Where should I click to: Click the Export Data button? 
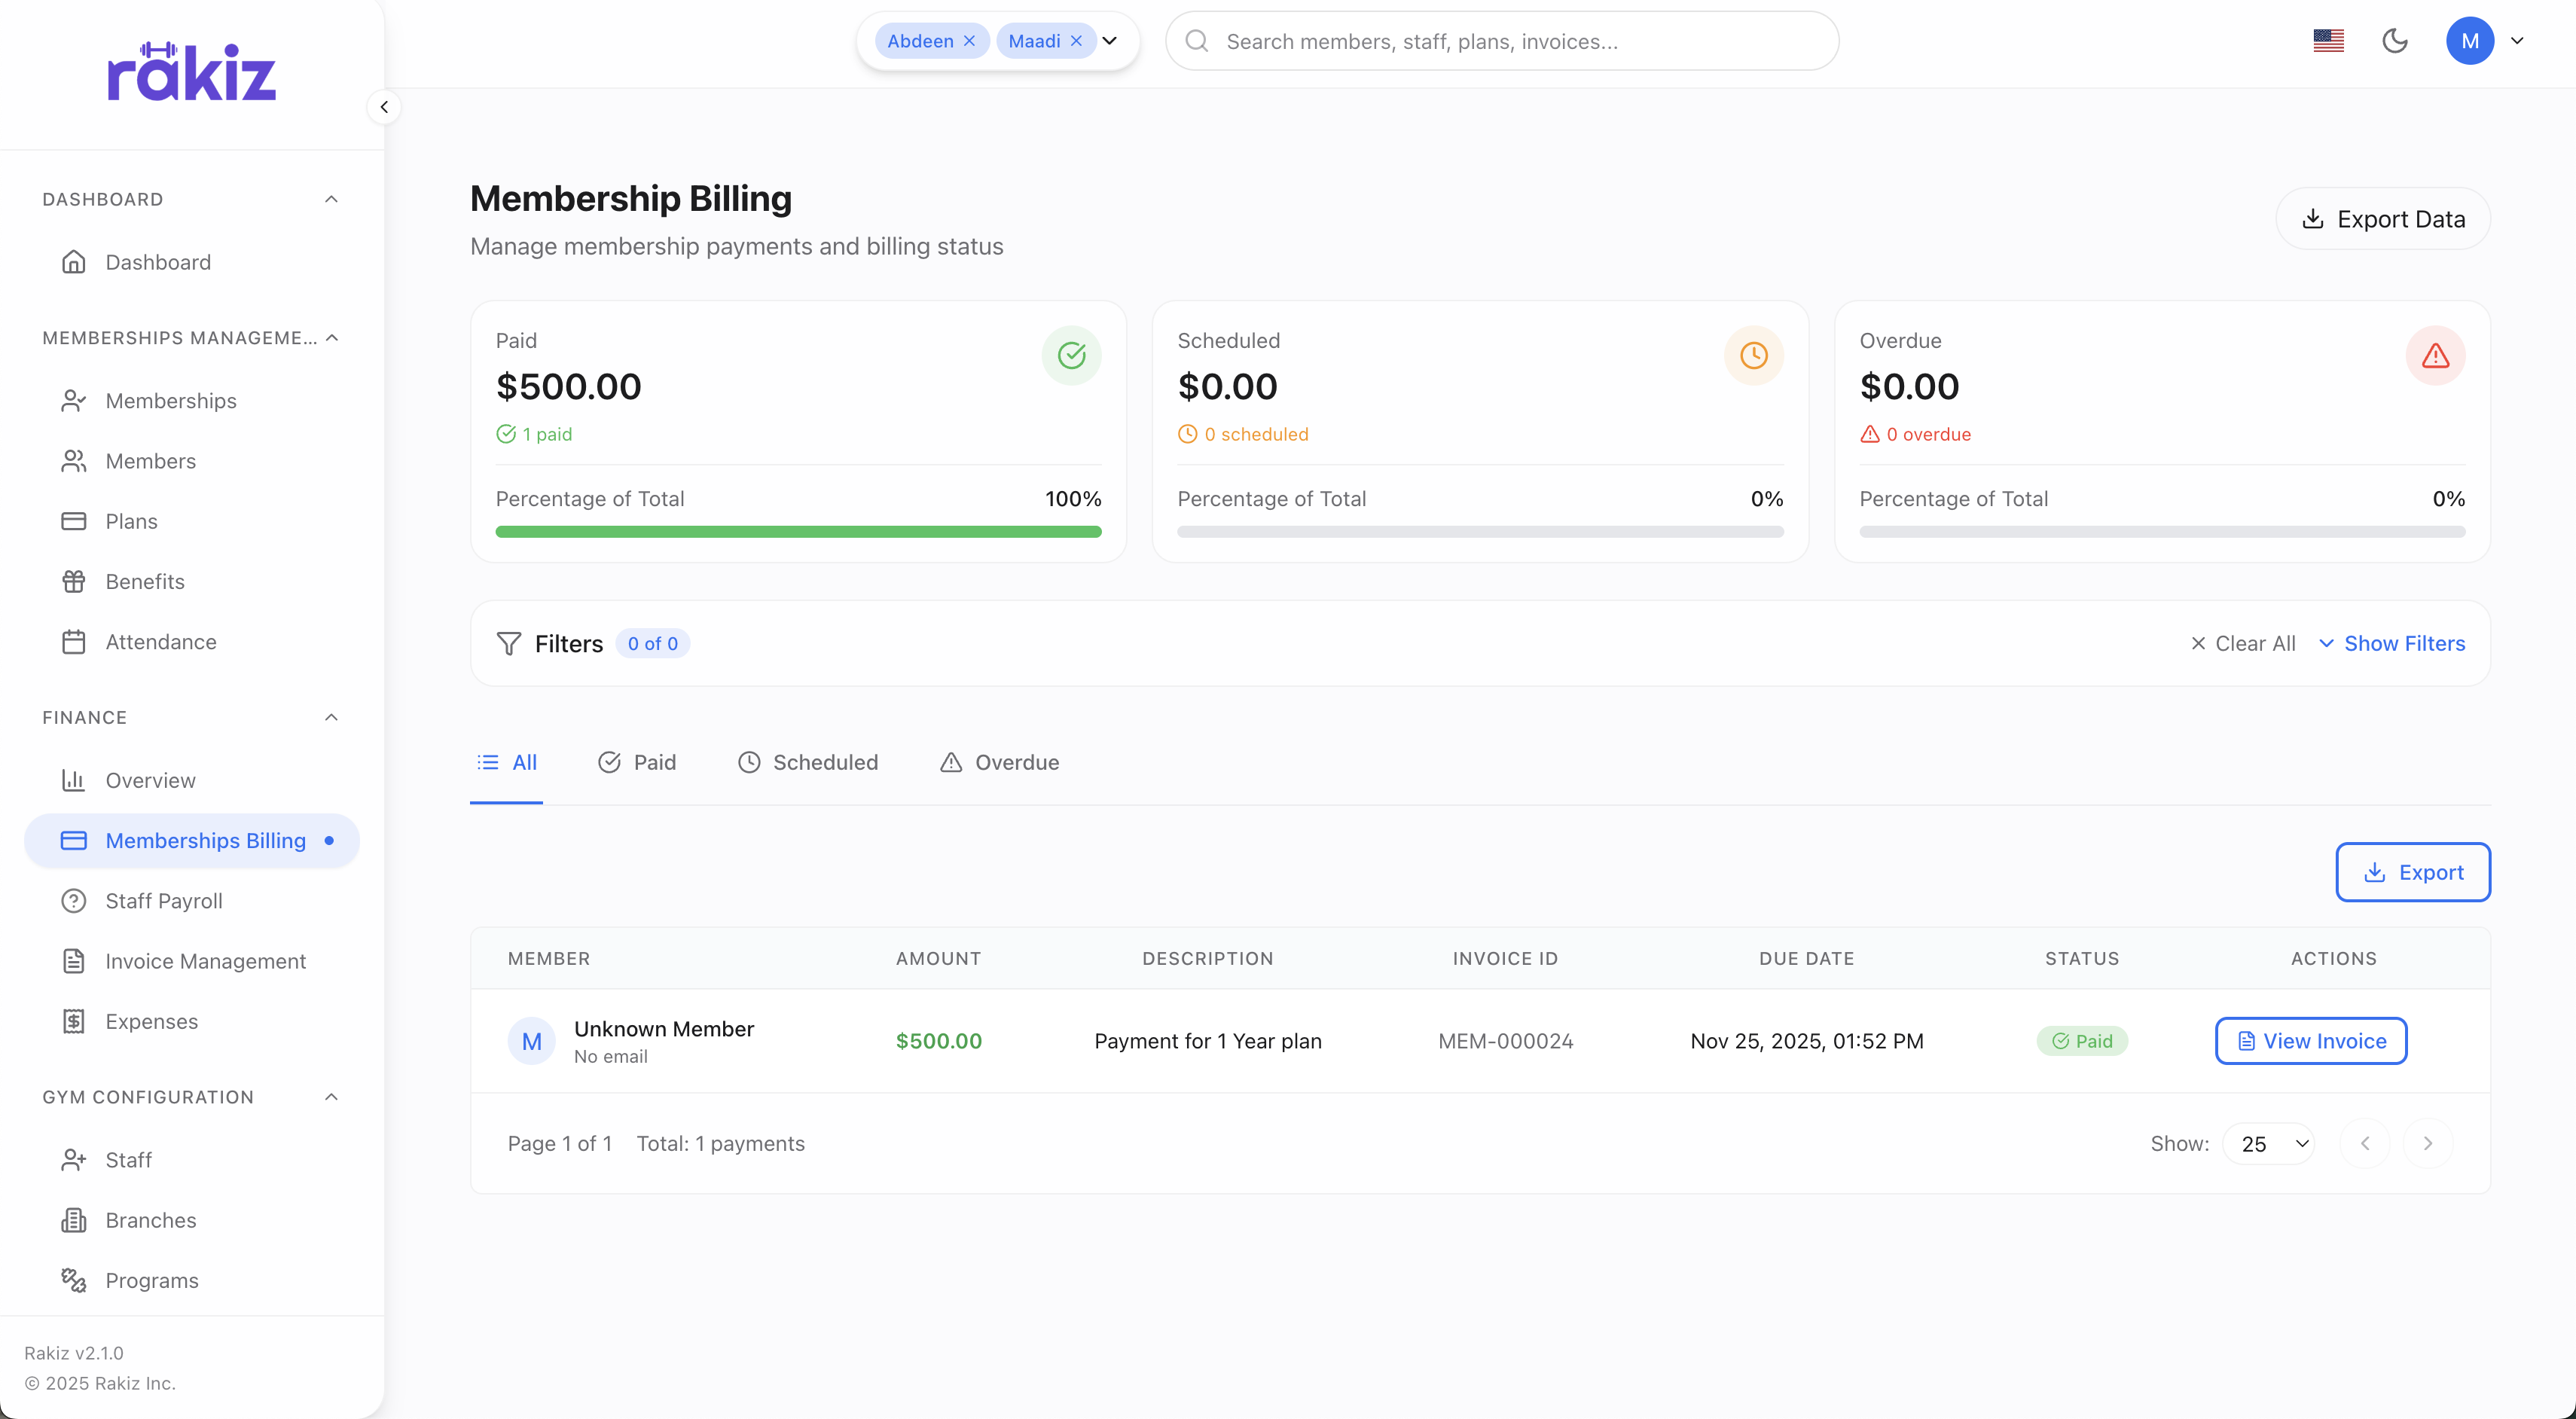tap(2383, 218)
